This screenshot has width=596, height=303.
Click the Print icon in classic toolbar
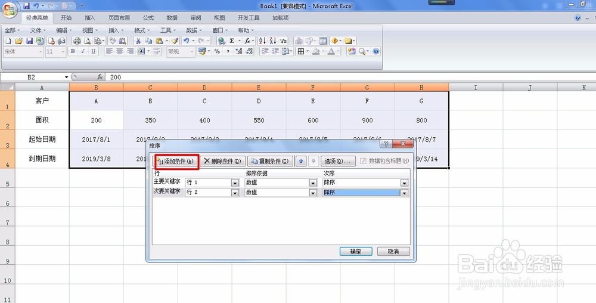(77, 41)
